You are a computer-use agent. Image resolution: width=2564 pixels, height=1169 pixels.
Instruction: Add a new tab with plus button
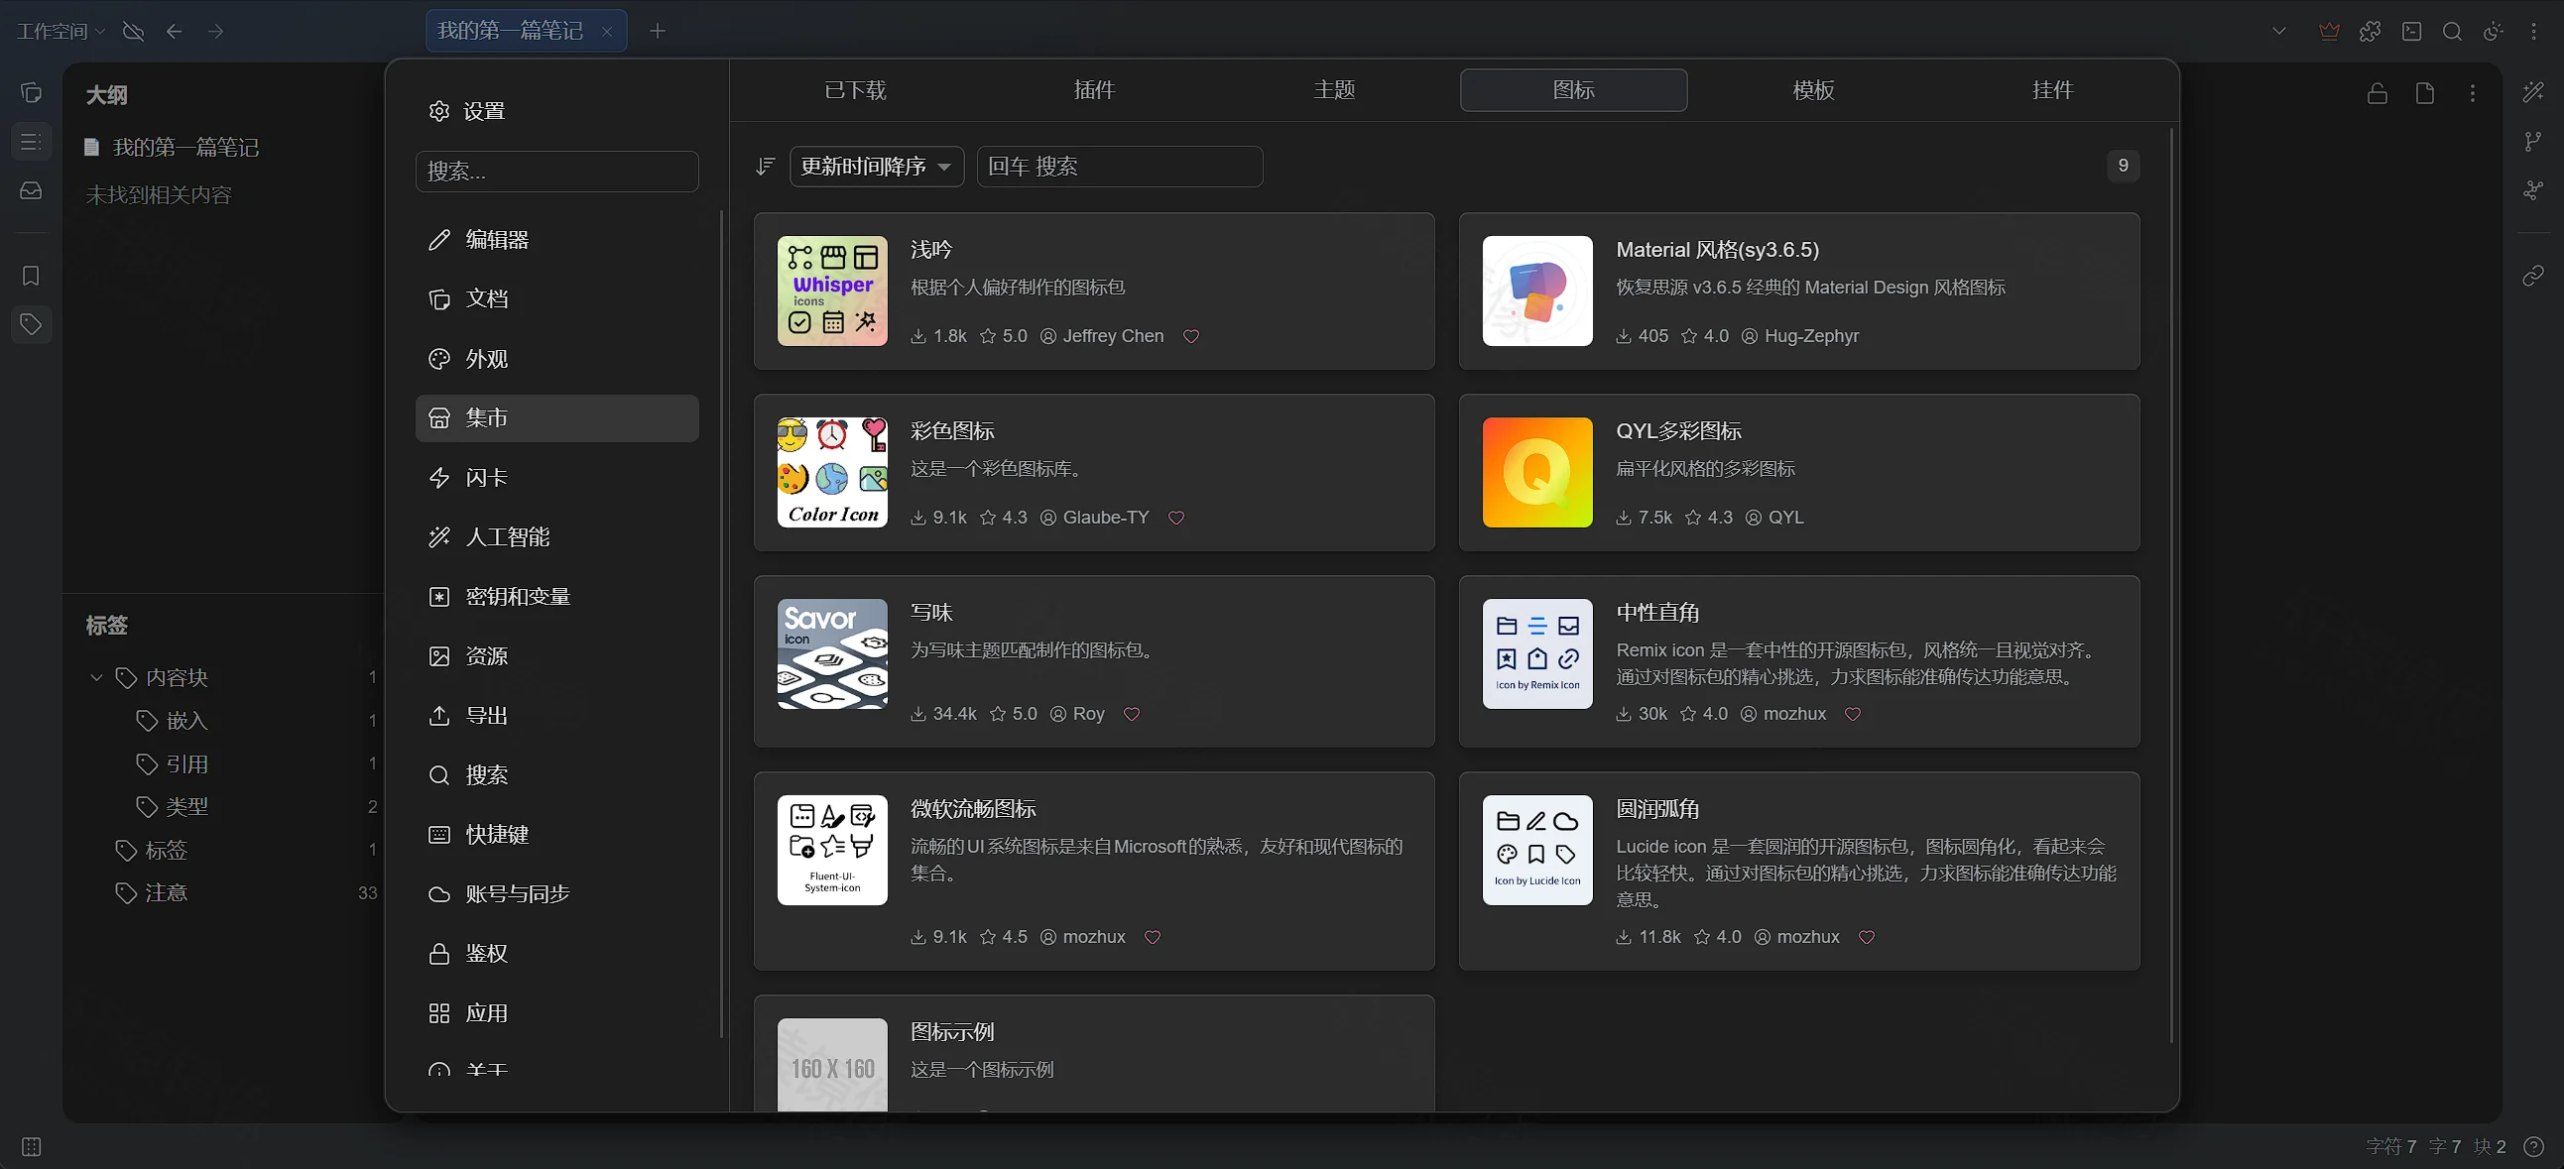pos(657,31)
